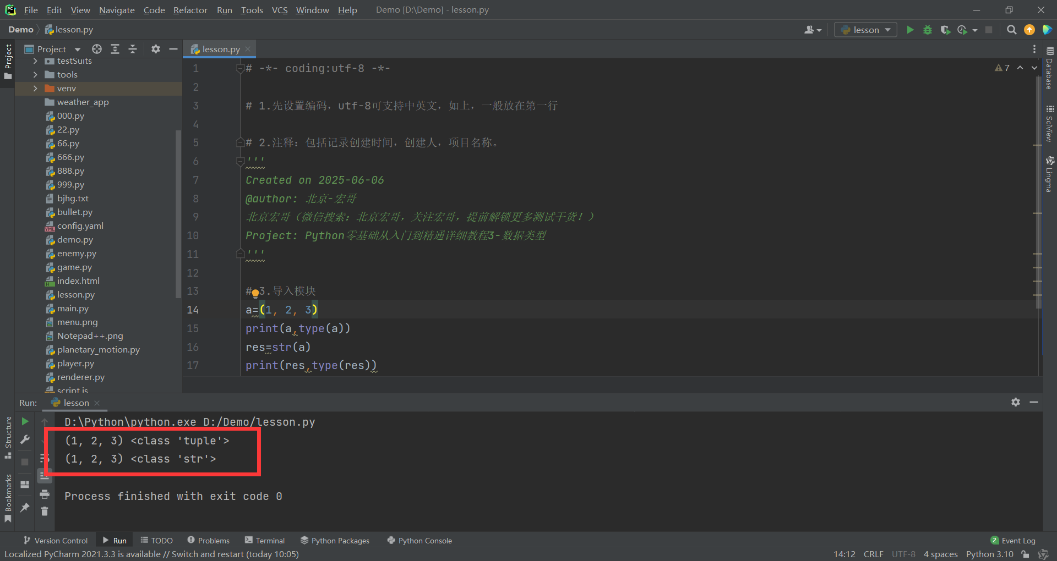Click the grey Stop button in the top toolbar
The width and height of the screenshot is (1057, 561).
tap(989, 30)
